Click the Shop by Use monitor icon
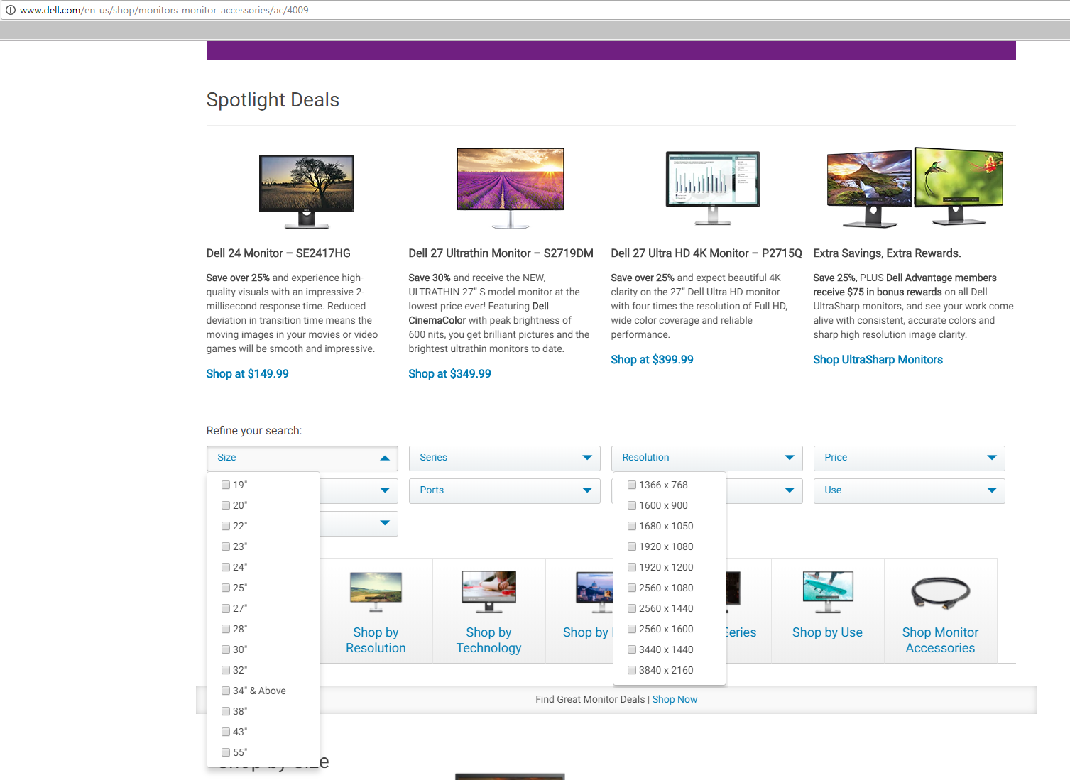1070x780 pixels. point(827,591)
